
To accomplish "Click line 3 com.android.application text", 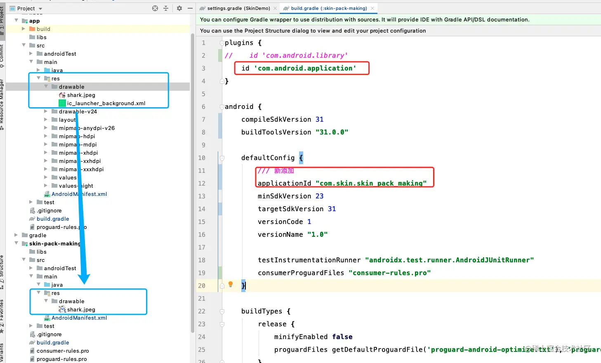I will (305, 68).
